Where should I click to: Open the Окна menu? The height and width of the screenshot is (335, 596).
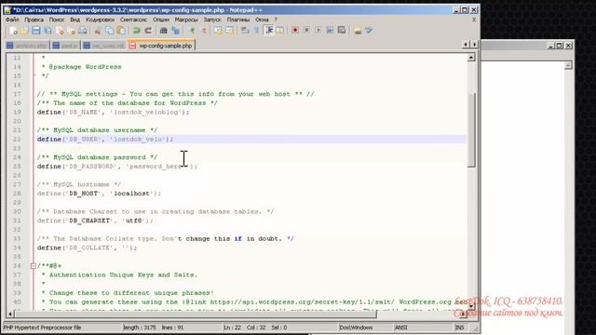tap(262, 20)
